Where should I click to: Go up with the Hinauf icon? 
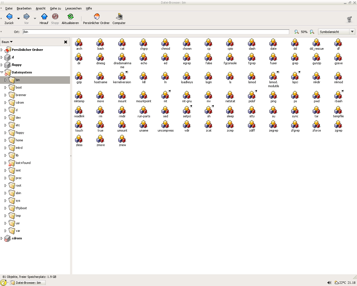[x=44, y=16]
